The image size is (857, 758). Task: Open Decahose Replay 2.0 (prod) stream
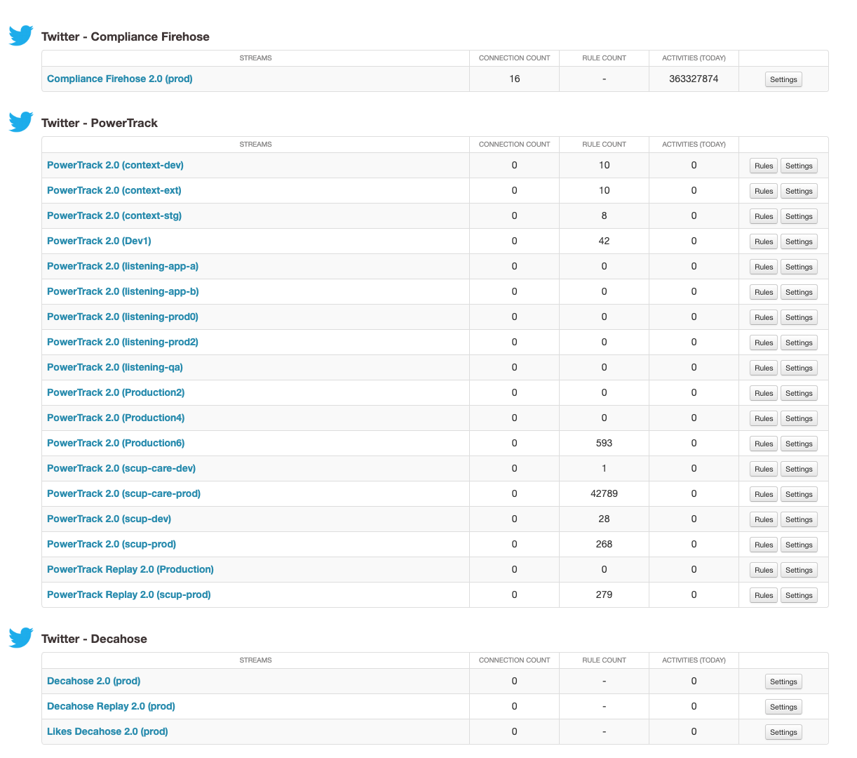click(x=111, y=706)
